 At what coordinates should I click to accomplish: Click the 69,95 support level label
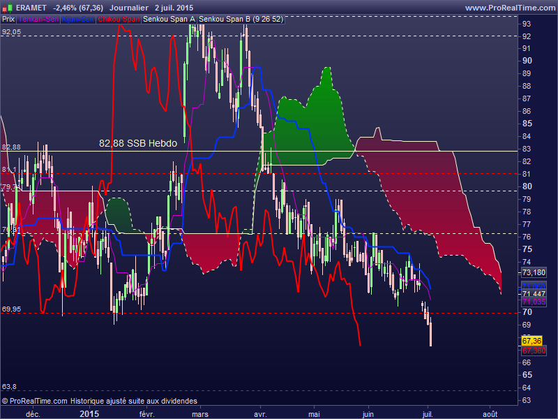click(11, 309)
